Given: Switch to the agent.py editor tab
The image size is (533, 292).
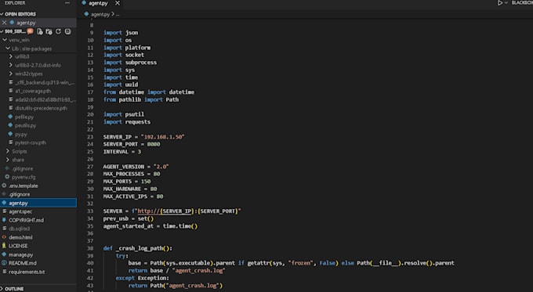Looking at the screenshot, I should point(98,3).
